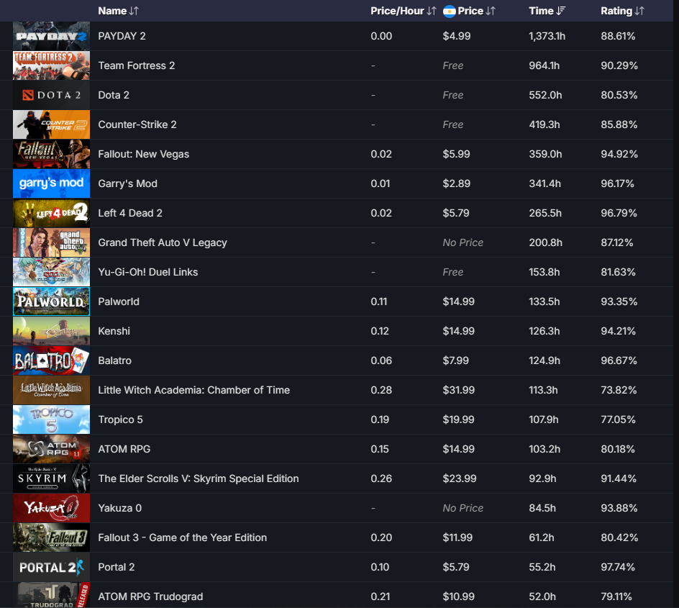Click the Price/Hour column header
The height and width of the screenshot is (608, 679).
coord(397,11)
